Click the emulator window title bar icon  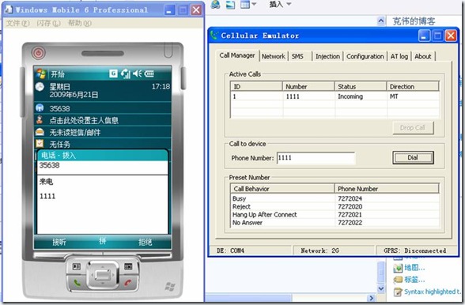pos(8,9)
